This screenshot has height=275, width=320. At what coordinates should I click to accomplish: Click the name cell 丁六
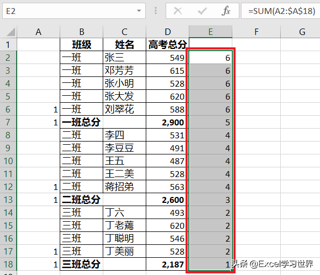tap(124, 213)
